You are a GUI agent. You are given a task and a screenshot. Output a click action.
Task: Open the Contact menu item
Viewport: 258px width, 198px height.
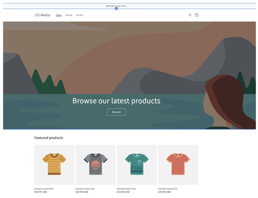pyautogui.click(x=79, y=15)
